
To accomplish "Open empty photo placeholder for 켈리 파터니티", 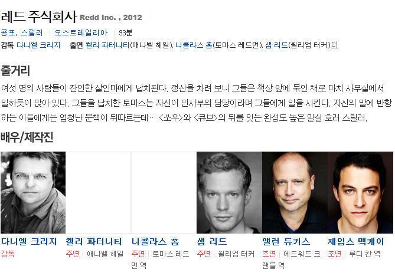I will coord(98,192).
